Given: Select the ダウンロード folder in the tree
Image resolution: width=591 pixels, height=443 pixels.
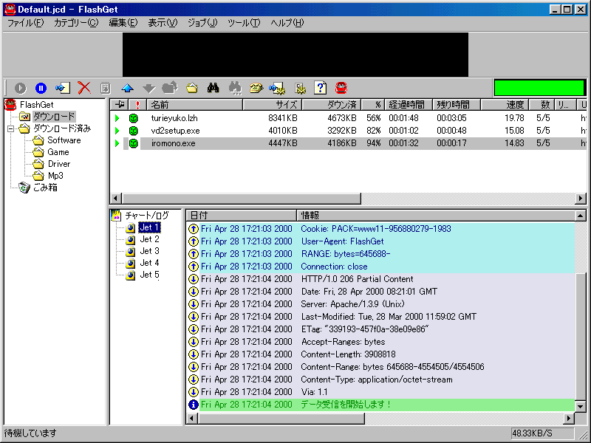Looking at the screenshot, I should 54,117.
